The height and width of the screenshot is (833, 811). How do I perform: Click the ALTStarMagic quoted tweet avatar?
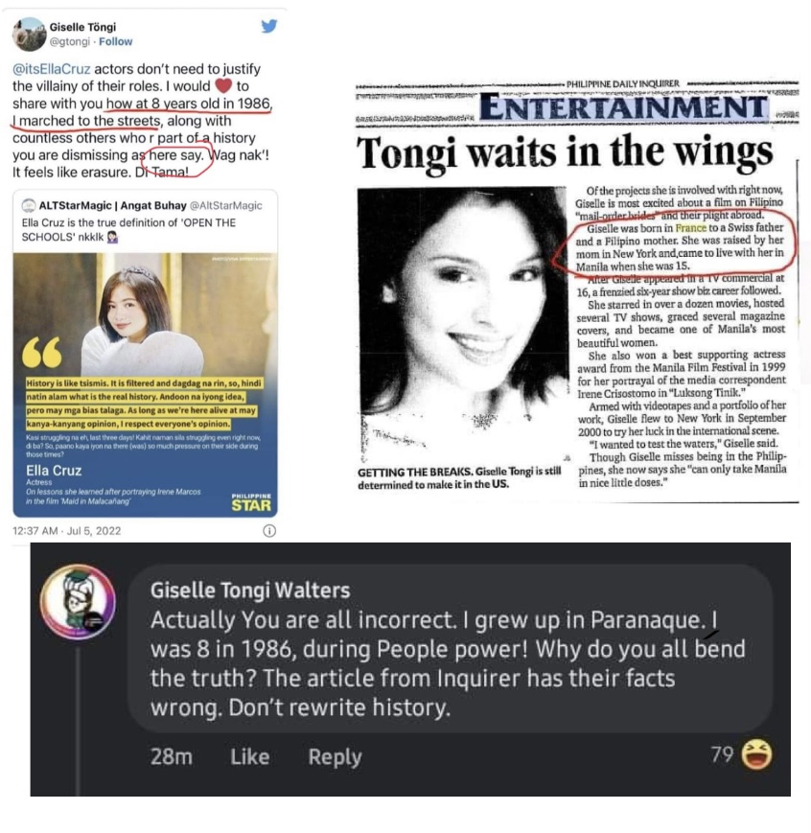[x=29, y=205]
